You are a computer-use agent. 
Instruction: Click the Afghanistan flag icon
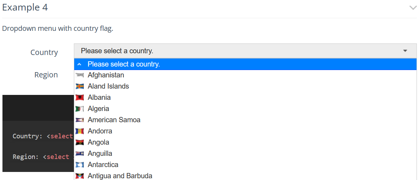80,75
